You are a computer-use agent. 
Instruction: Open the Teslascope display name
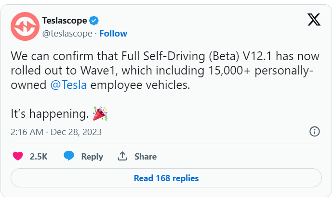(65, 21)
